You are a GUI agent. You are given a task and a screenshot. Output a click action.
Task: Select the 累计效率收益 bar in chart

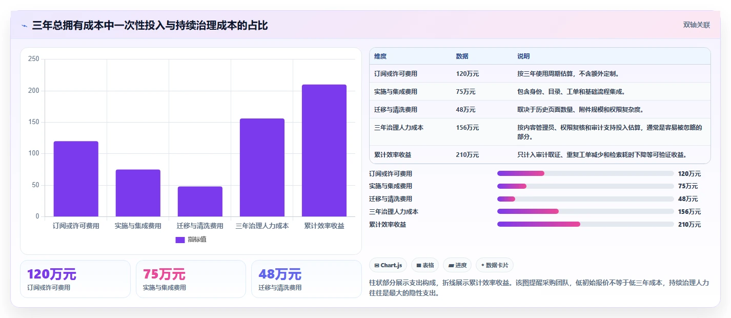[324, 151]
